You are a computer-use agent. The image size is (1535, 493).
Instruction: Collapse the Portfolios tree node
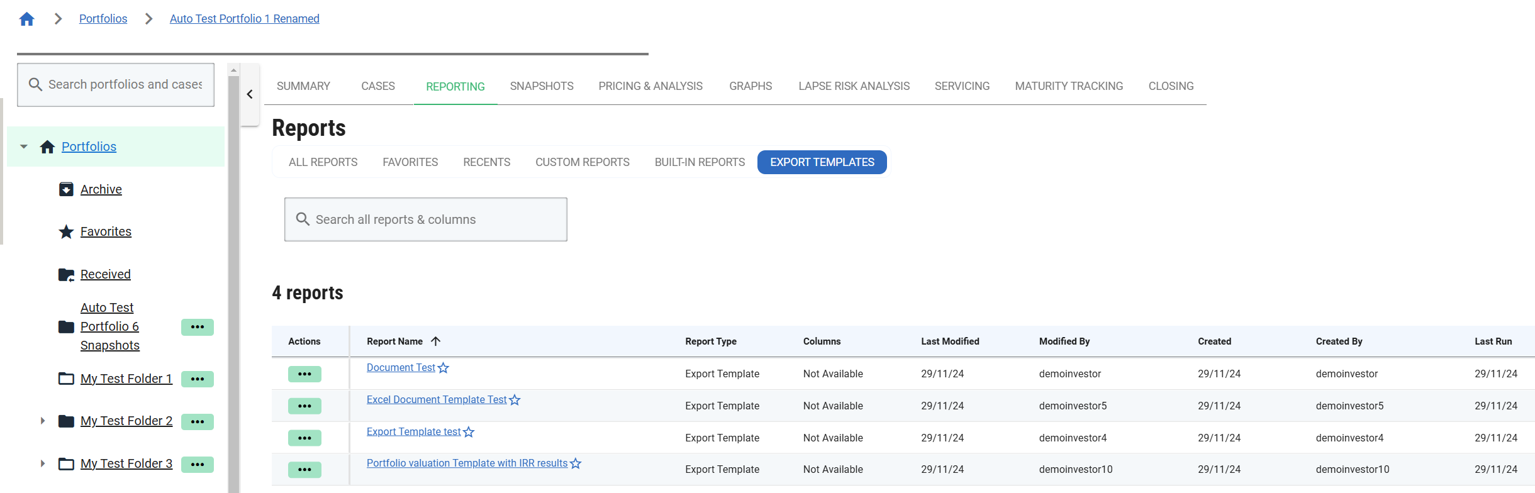point(24,147)
